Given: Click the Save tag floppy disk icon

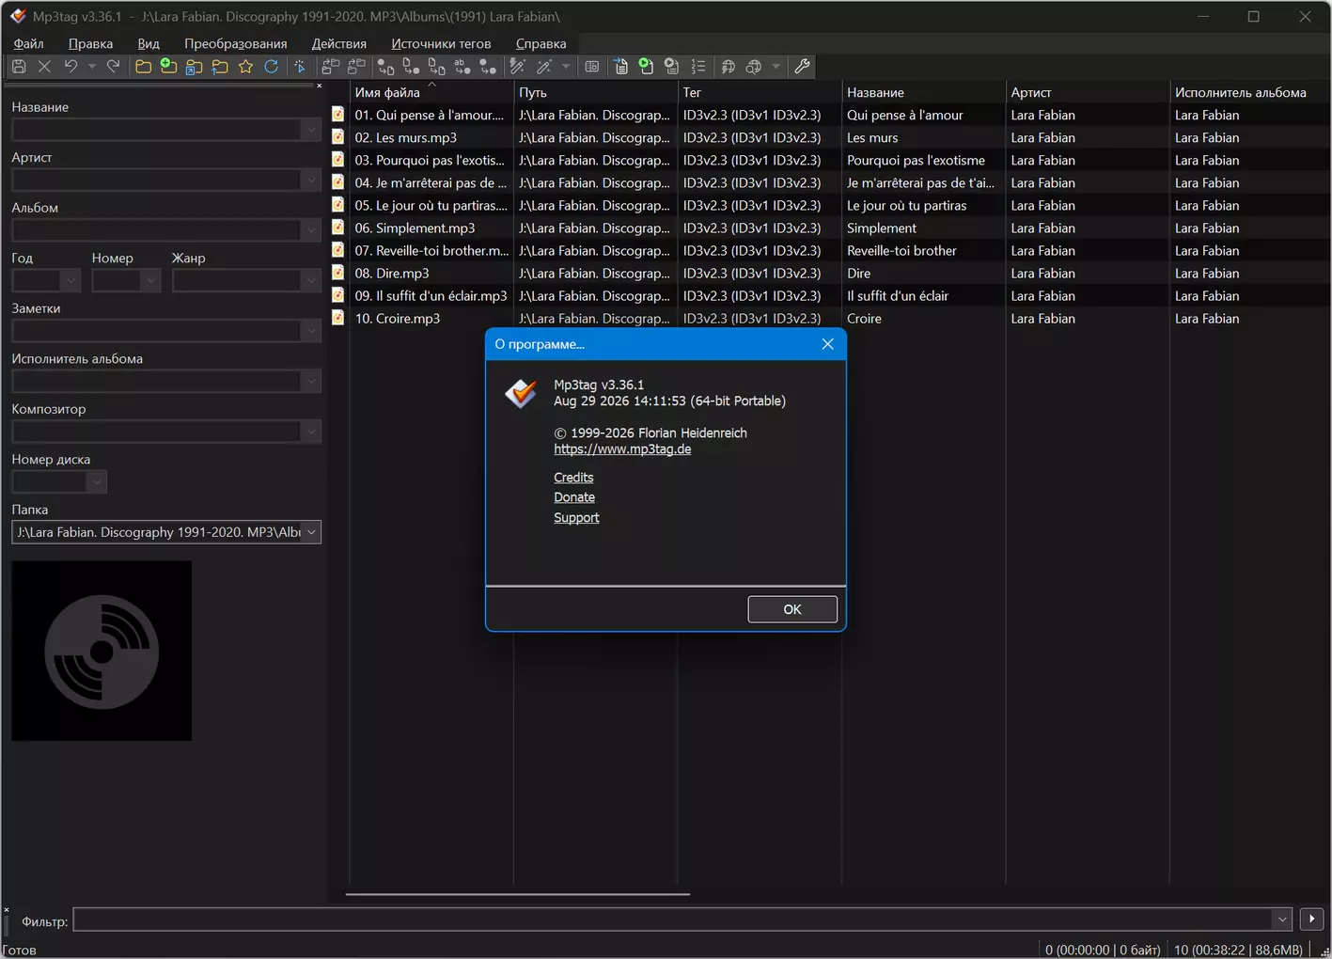Looking at the screenshot, I should point(19,67).
